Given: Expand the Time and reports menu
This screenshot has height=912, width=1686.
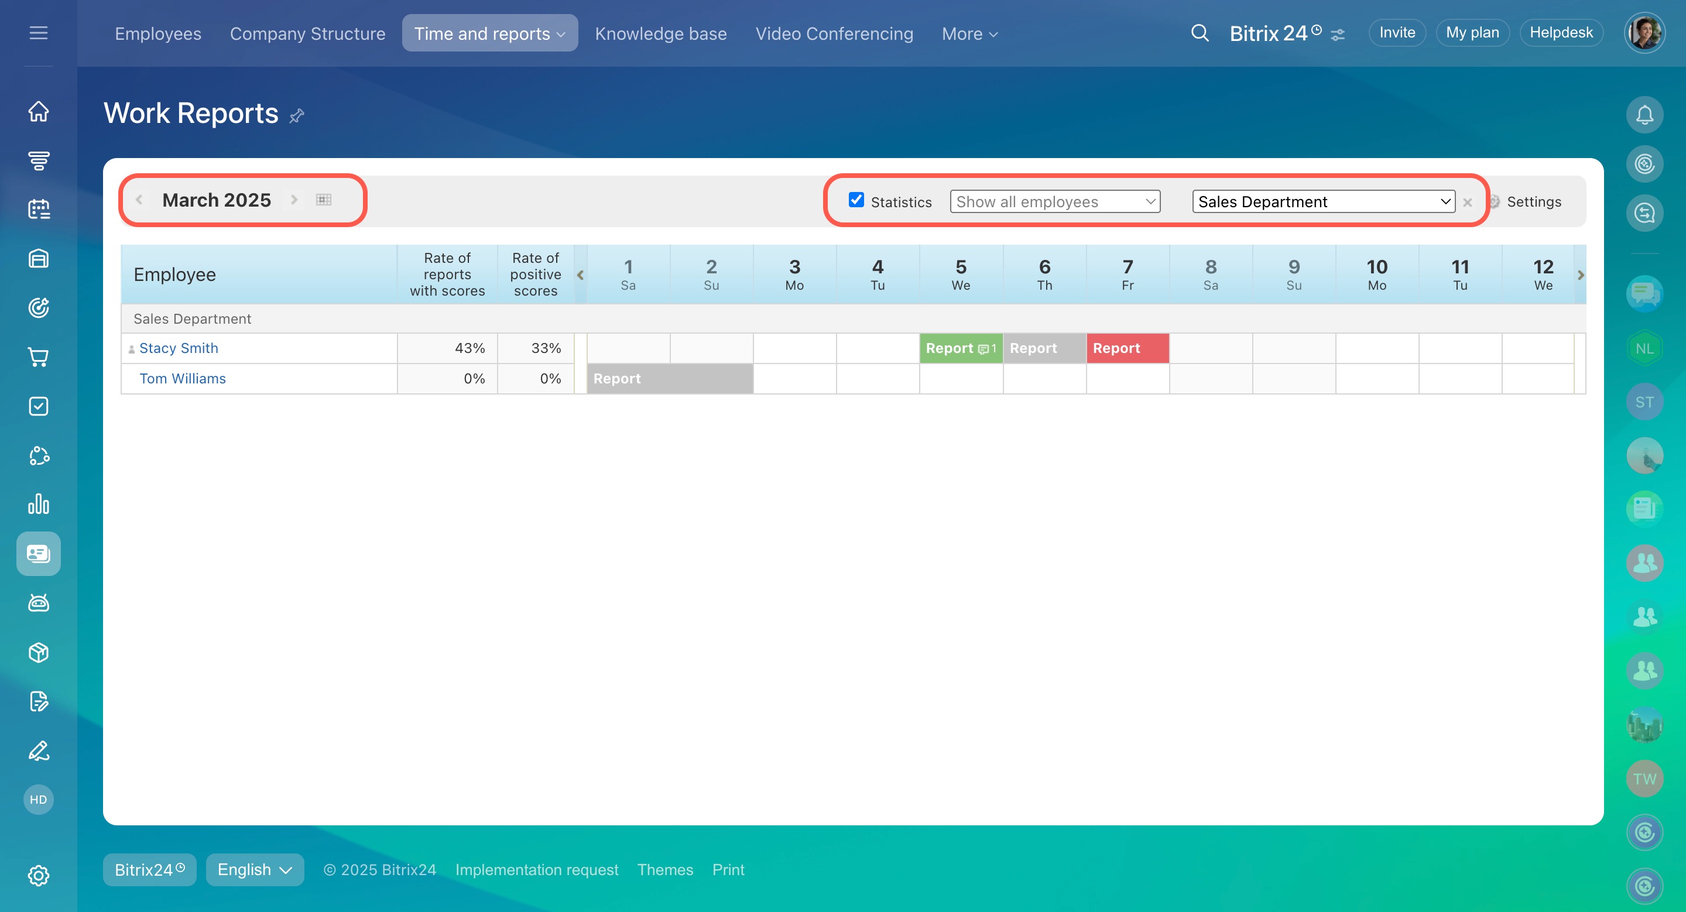Looking at the screenshot, I should coord(489,33).
